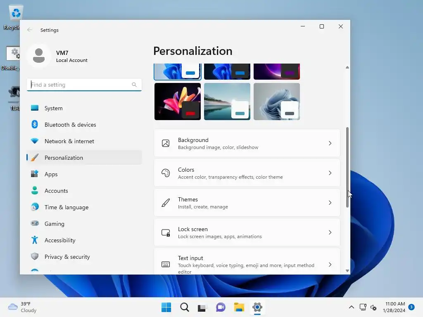423x317 pixels.
Task: Open Task View on taskbar
Action: [202, 307]
